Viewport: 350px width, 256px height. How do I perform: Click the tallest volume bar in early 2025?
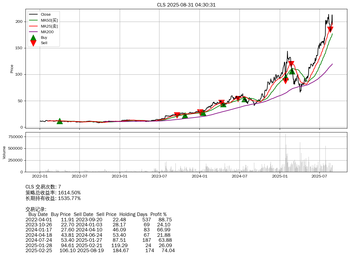coord(285,153)
